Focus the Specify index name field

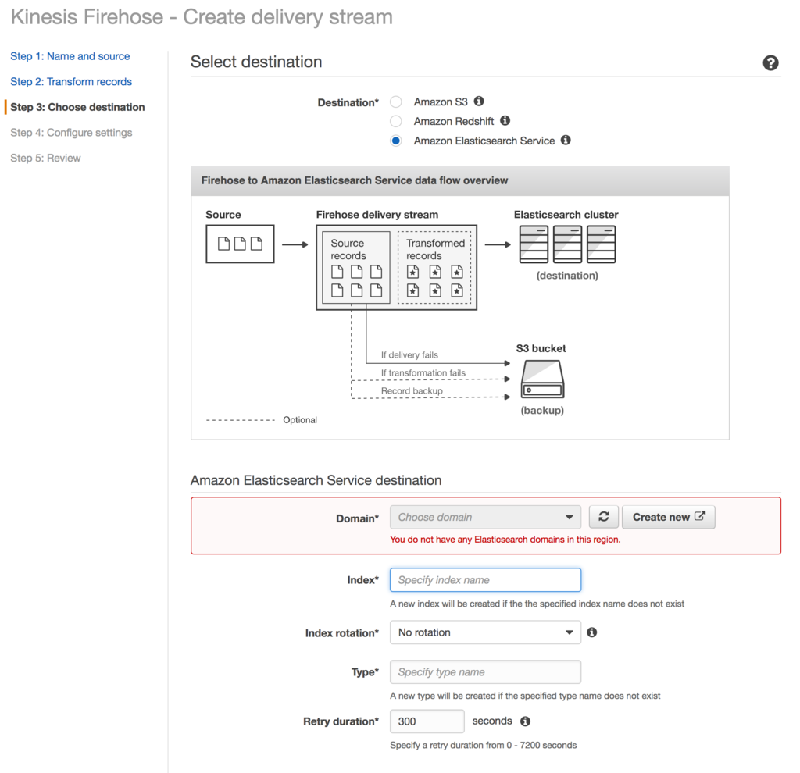[485, 579]
